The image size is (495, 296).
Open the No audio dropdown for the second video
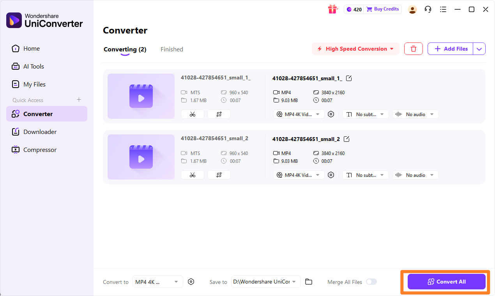[x=415, y=174]
